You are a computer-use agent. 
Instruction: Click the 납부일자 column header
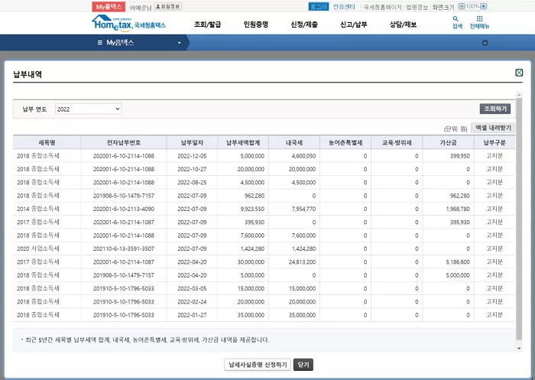click(x=192, y=142)
